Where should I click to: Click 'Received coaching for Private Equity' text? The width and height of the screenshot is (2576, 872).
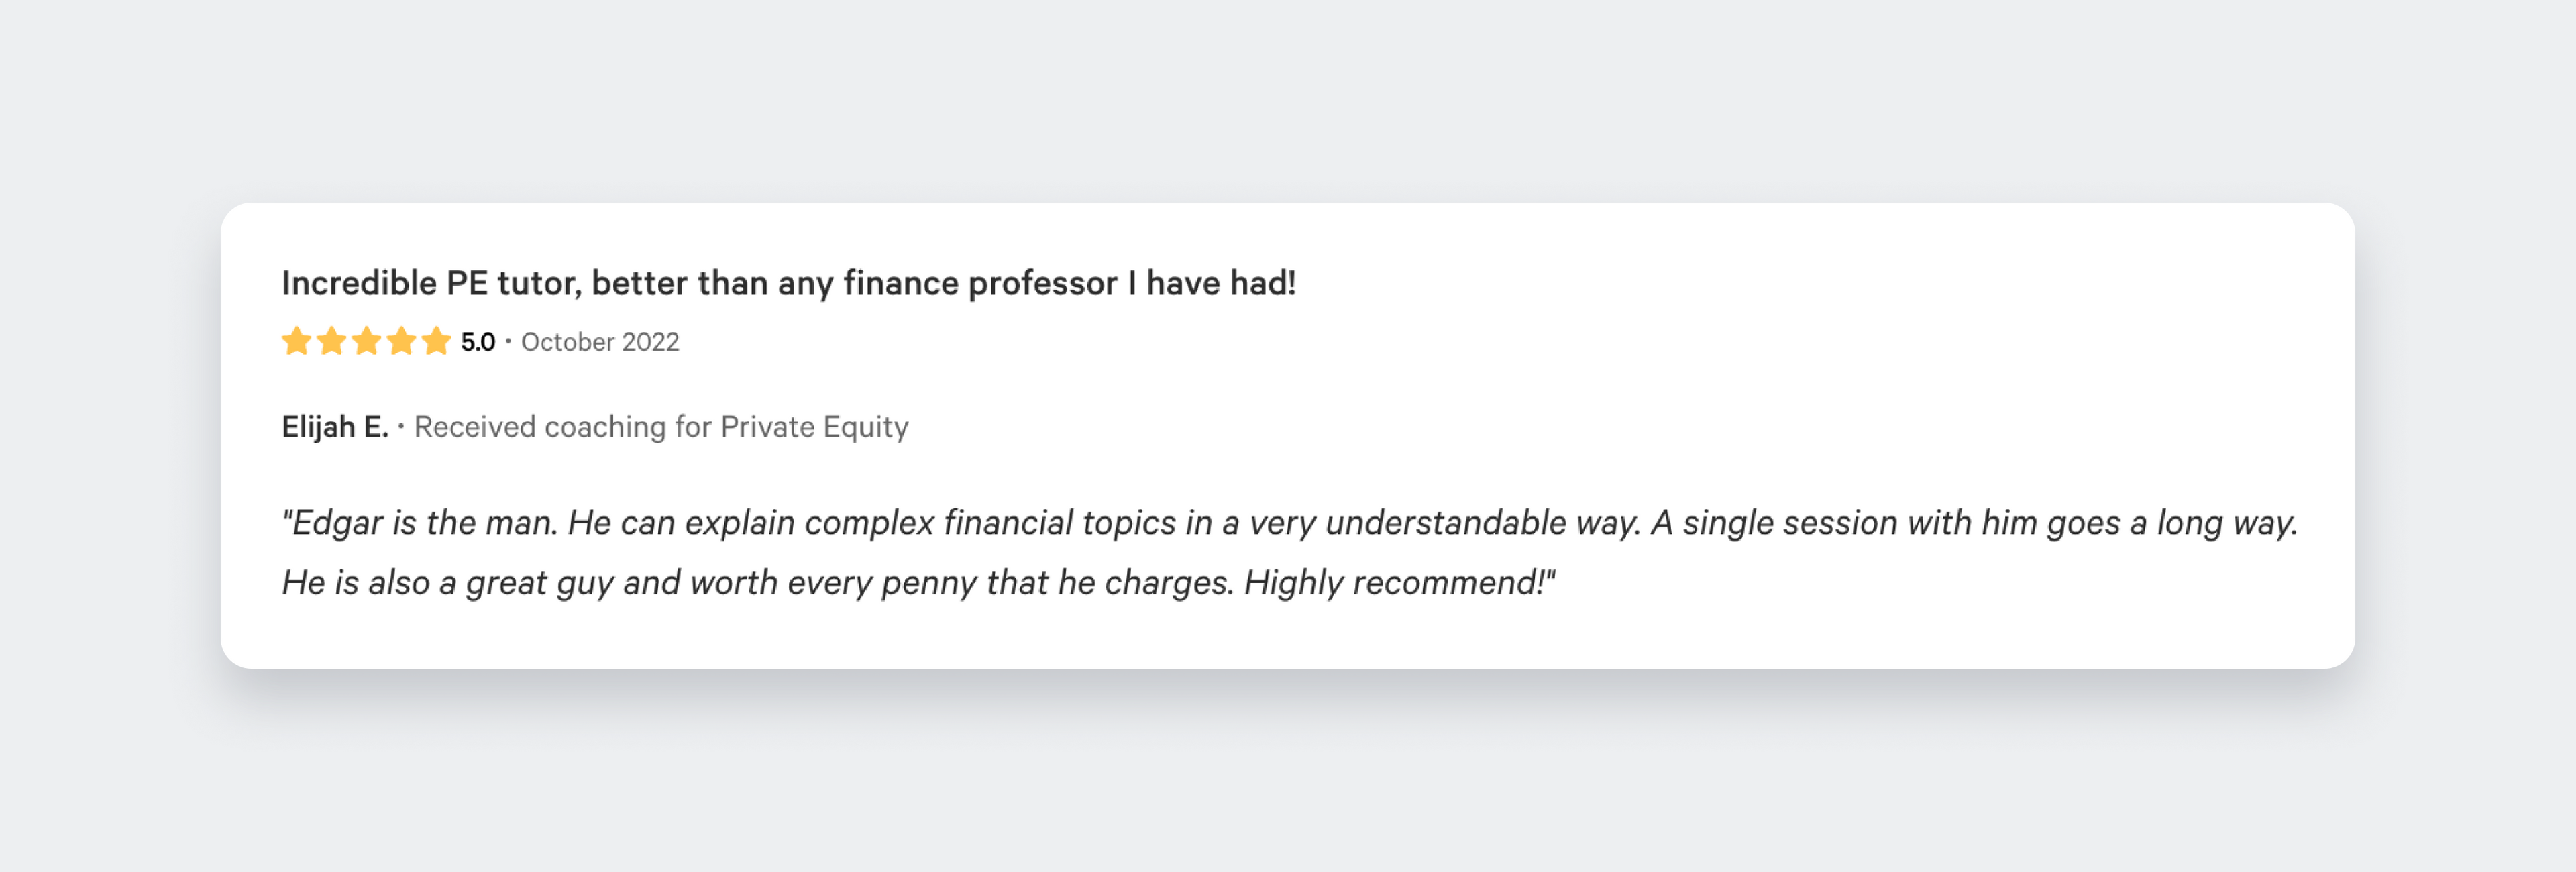tap(661, 427)
